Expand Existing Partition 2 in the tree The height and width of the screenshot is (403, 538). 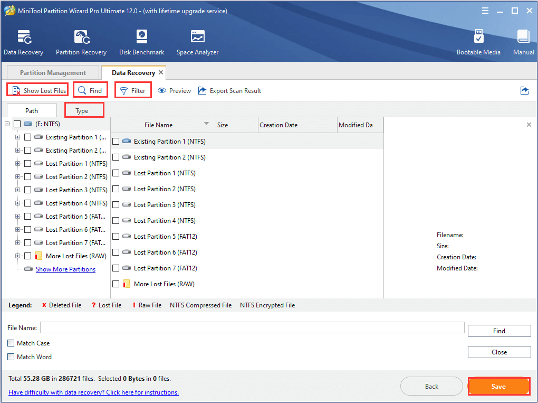pyautogui.click(x=17, y=150)
